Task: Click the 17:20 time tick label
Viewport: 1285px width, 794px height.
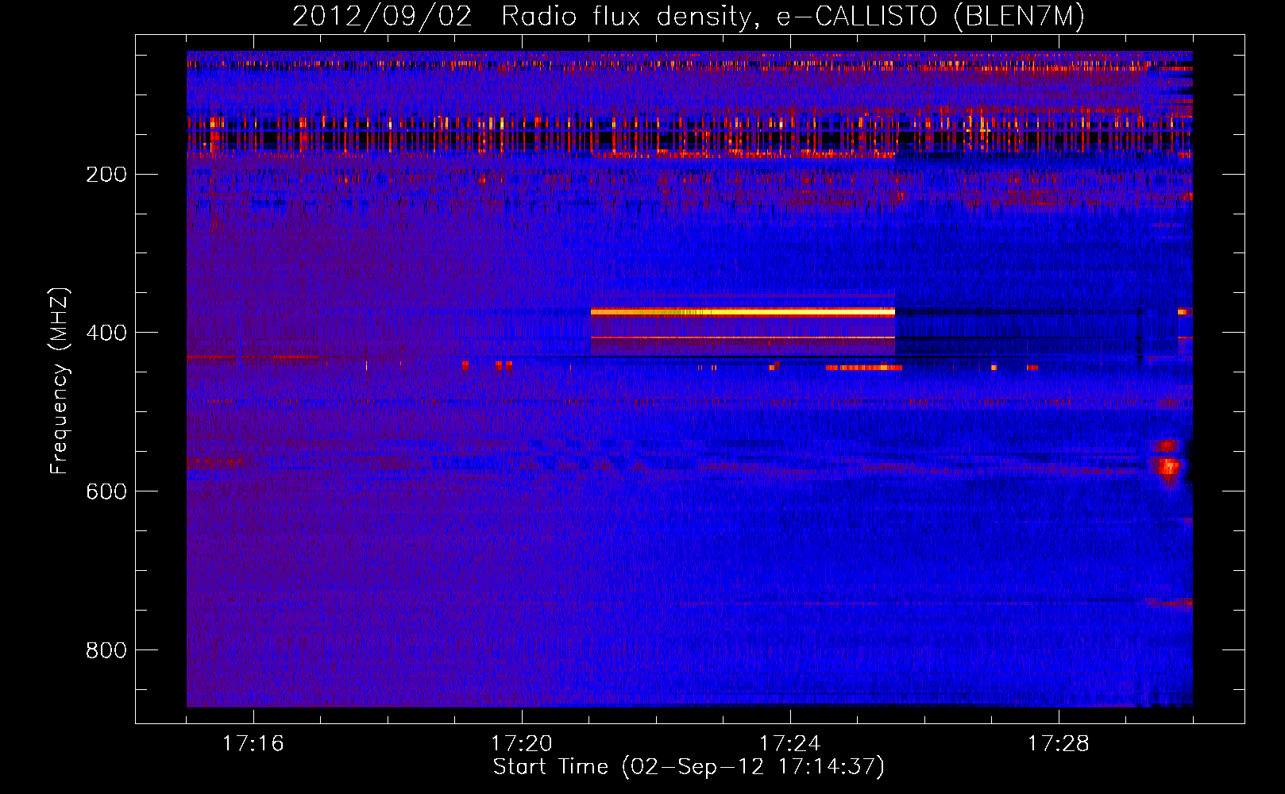Action: click(x=522, y=743)
